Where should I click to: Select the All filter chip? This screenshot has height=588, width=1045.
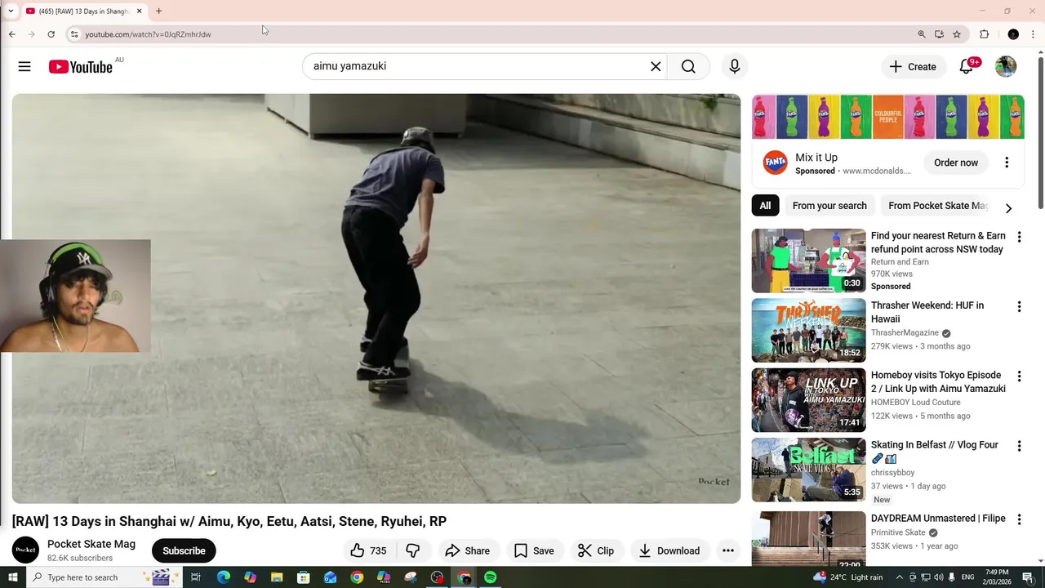coord(765,206)
